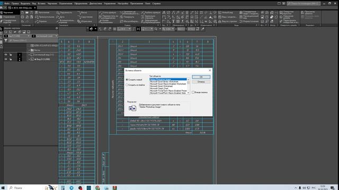Activate the Повернуть rotate tool
This screenshot has height=190, width=339.
(x=127, y=17)
